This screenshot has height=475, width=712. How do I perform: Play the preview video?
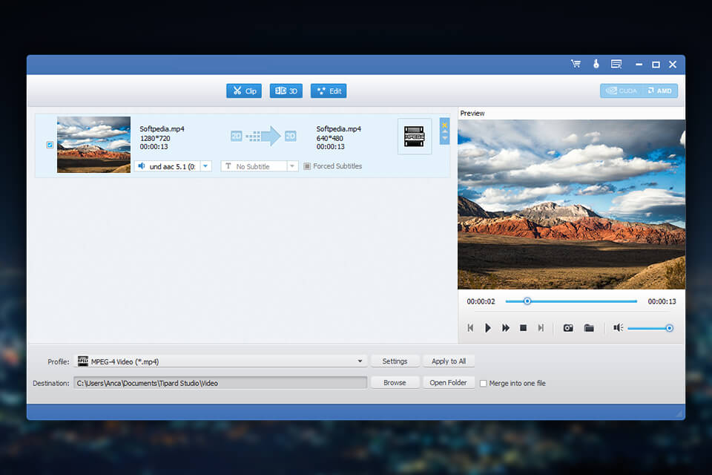pos(488,327)
